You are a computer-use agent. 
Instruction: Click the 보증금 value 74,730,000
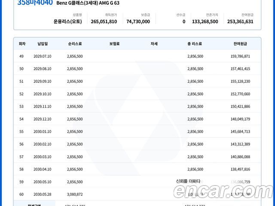(138, 21)
